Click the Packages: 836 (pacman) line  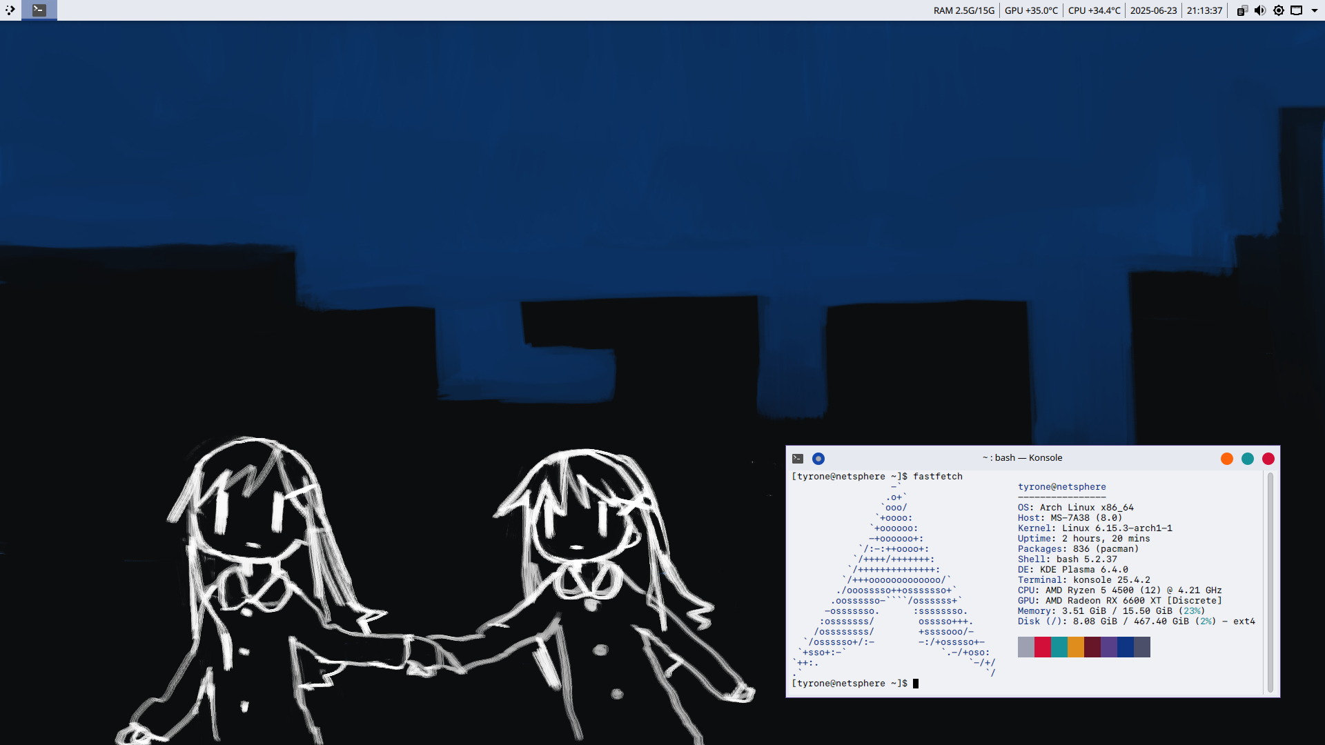click(1079, 549)
